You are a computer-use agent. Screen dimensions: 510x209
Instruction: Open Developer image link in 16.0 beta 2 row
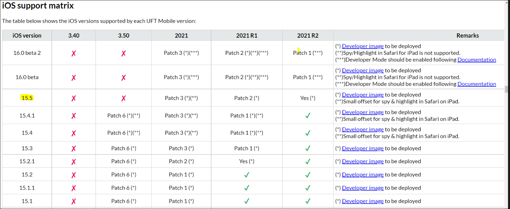point(363,46)
